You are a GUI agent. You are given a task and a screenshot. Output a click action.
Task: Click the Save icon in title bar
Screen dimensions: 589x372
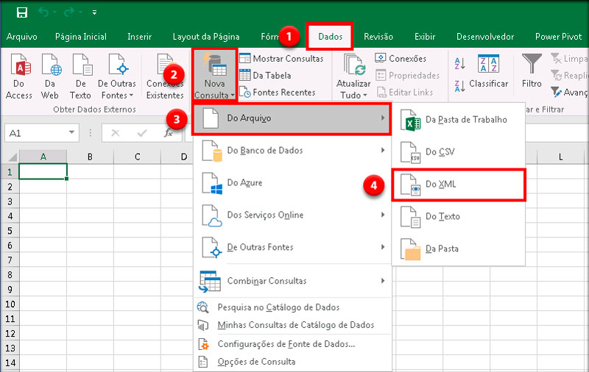(x=22, y=12)
